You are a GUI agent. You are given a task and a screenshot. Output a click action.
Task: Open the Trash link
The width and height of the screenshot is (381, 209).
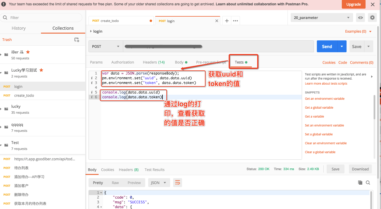7,39
